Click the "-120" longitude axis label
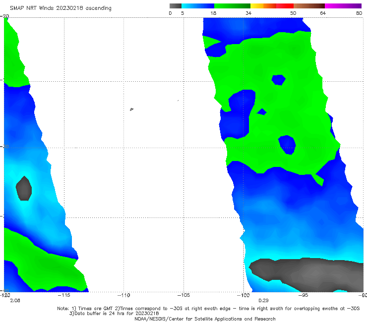This screenshot has width=367, height=322. point(4,295)
